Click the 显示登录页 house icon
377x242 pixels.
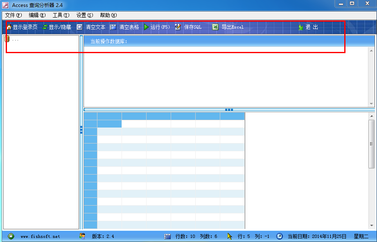tap(9, 27)
